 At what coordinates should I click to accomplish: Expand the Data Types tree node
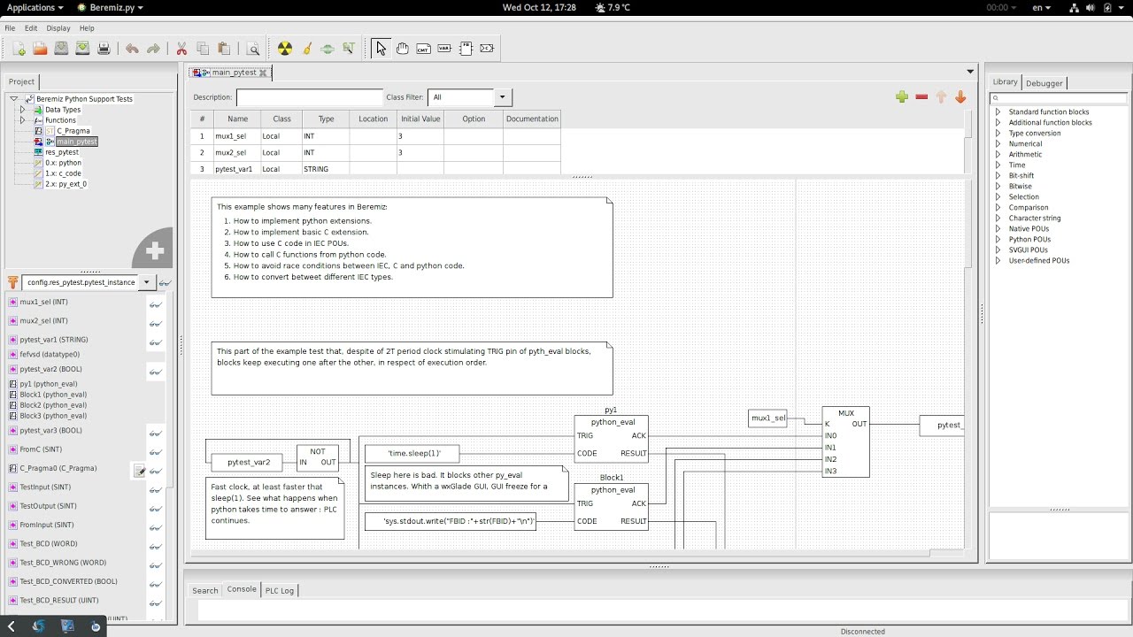[23, 110]
